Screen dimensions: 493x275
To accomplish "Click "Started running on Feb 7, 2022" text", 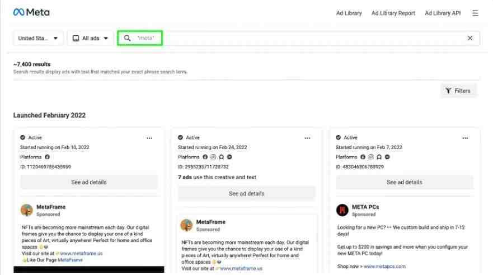I will tap(369, 147).
